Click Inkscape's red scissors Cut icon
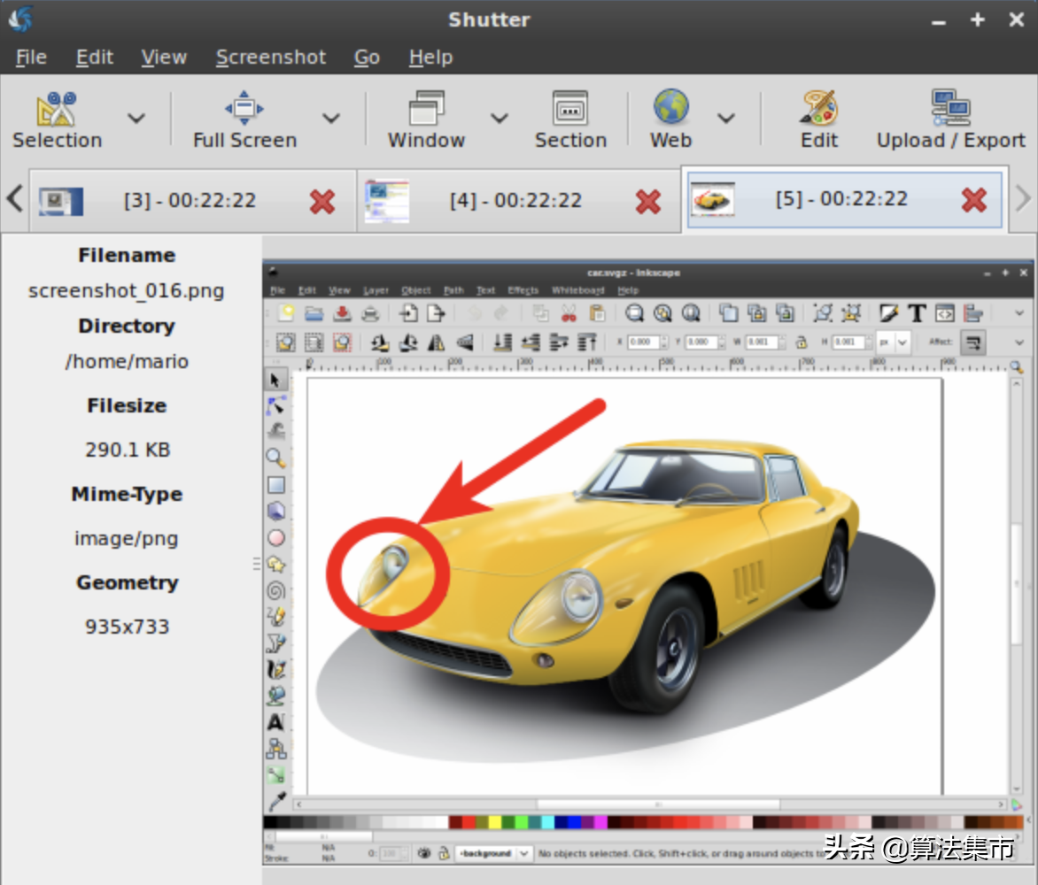This screenshot has width=1038, height=885. [569, 313]
